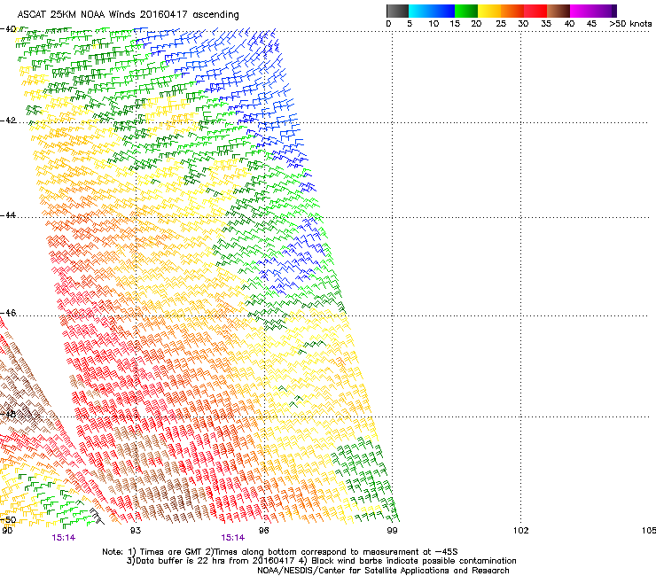Click the longitude label '93'
Viewport: 656px width, 576px height.
pos(136,531)
